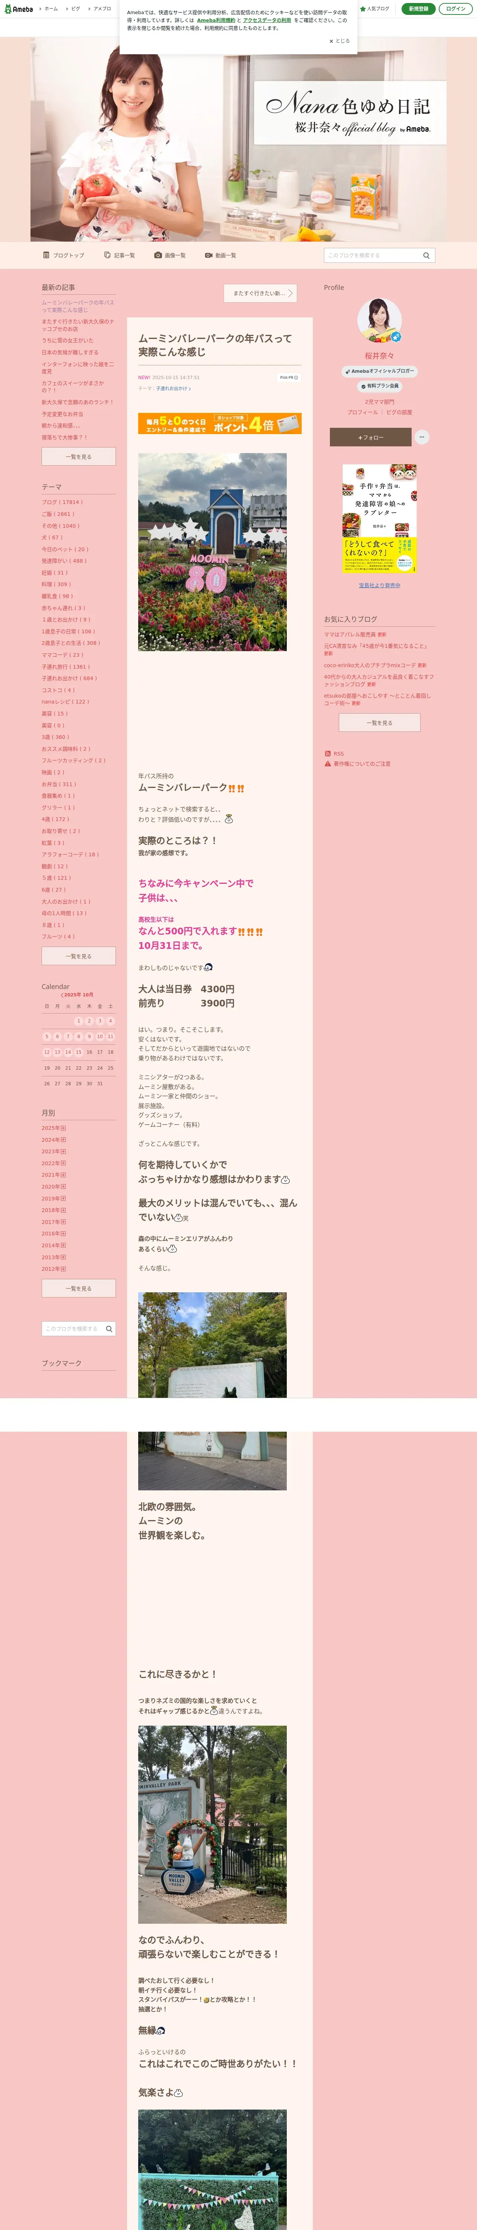Image resolution: width=477 pixels, height=2230 pixels.
Task: Open recent article 日本の気候が難しすぎる
Action: click(x=70, y=352)
